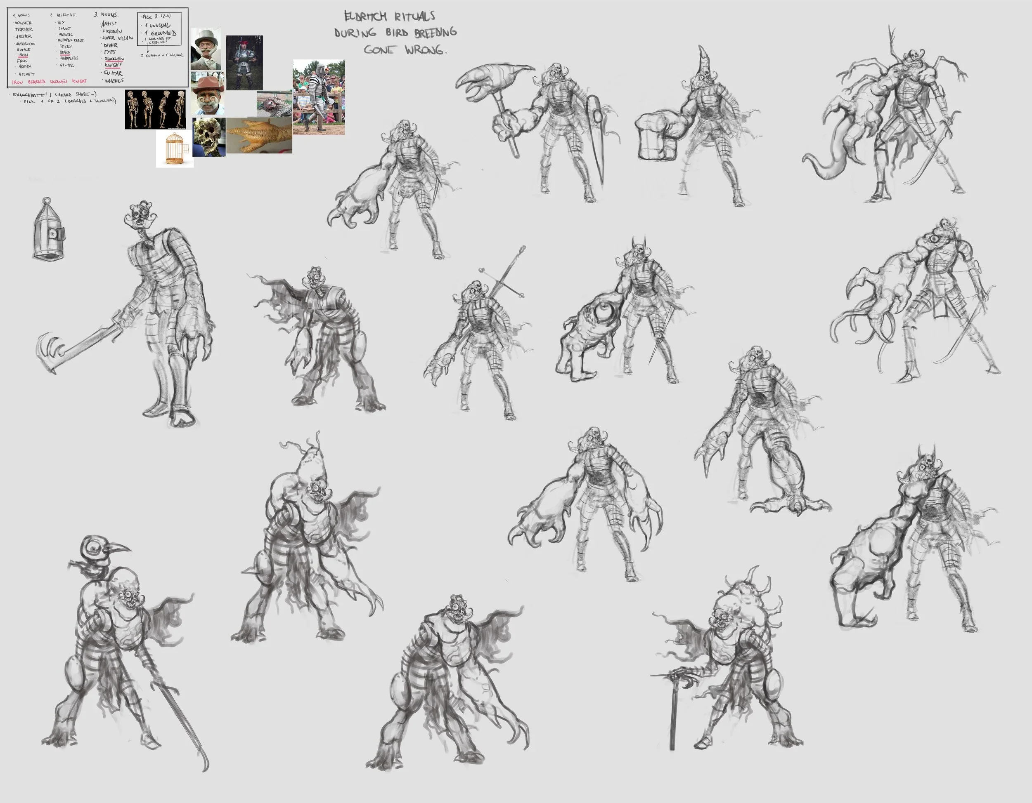This screenshot has height=803, width=1032.
Task: Click the '3 common + 1 unusual' note
Action: tap(162, 55)
